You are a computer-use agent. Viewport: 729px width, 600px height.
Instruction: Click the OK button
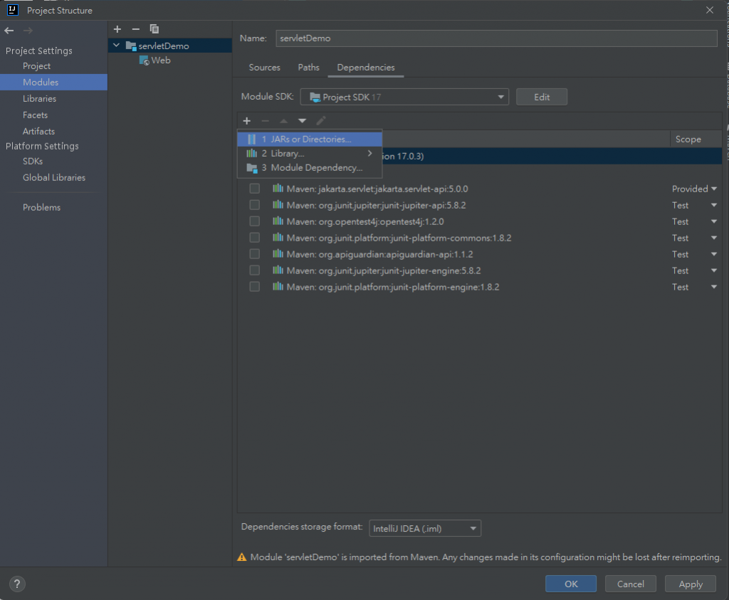571,584
